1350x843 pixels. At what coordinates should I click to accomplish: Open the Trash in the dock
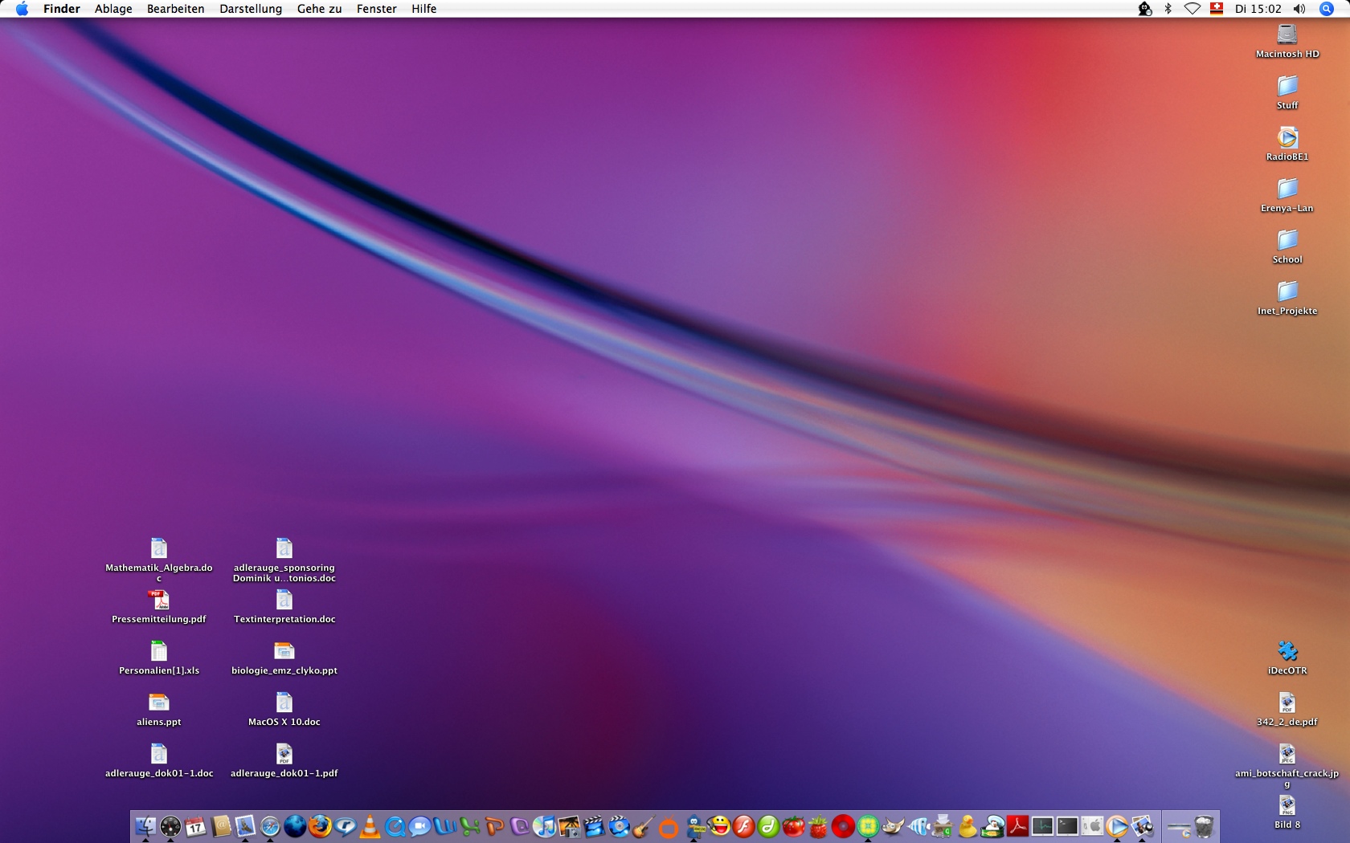pos(1204,826)
